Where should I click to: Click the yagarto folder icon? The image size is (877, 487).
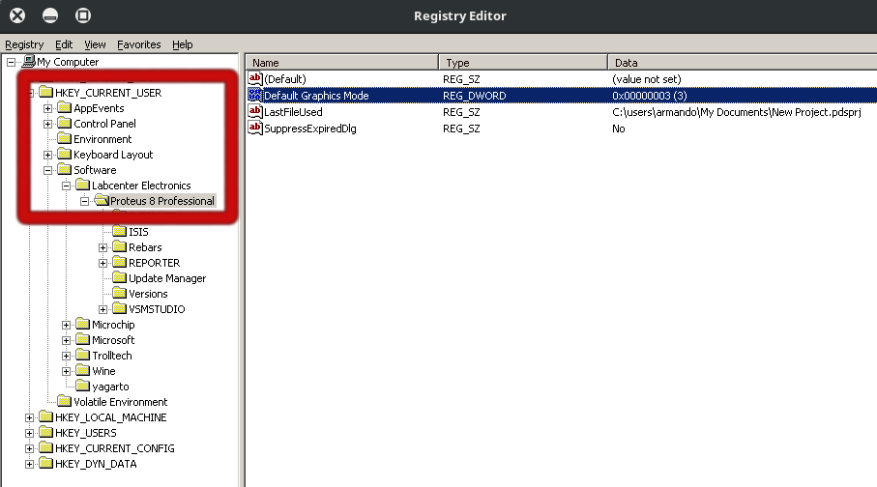tap(83, 386)
